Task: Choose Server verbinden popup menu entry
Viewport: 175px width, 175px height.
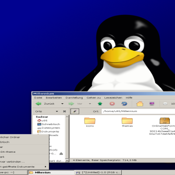Action: click(24, 162)
